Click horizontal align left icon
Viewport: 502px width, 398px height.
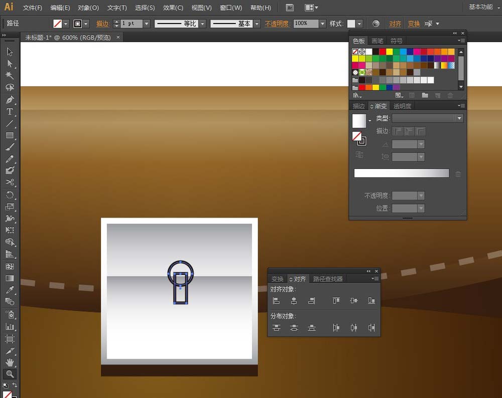click(x=276, y=300)
